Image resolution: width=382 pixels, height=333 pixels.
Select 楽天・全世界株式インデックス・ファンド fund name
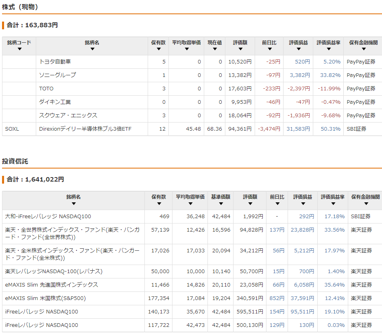[72, 233]
